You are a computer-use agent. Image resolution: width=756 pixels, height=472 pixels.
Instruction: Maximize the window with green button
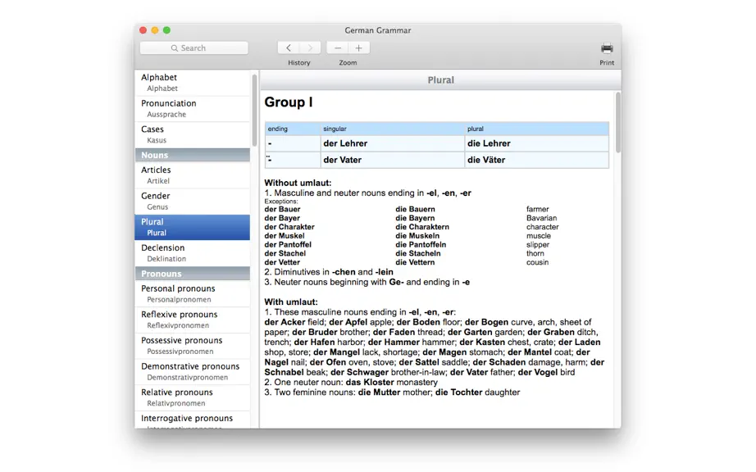pos(166,29)
